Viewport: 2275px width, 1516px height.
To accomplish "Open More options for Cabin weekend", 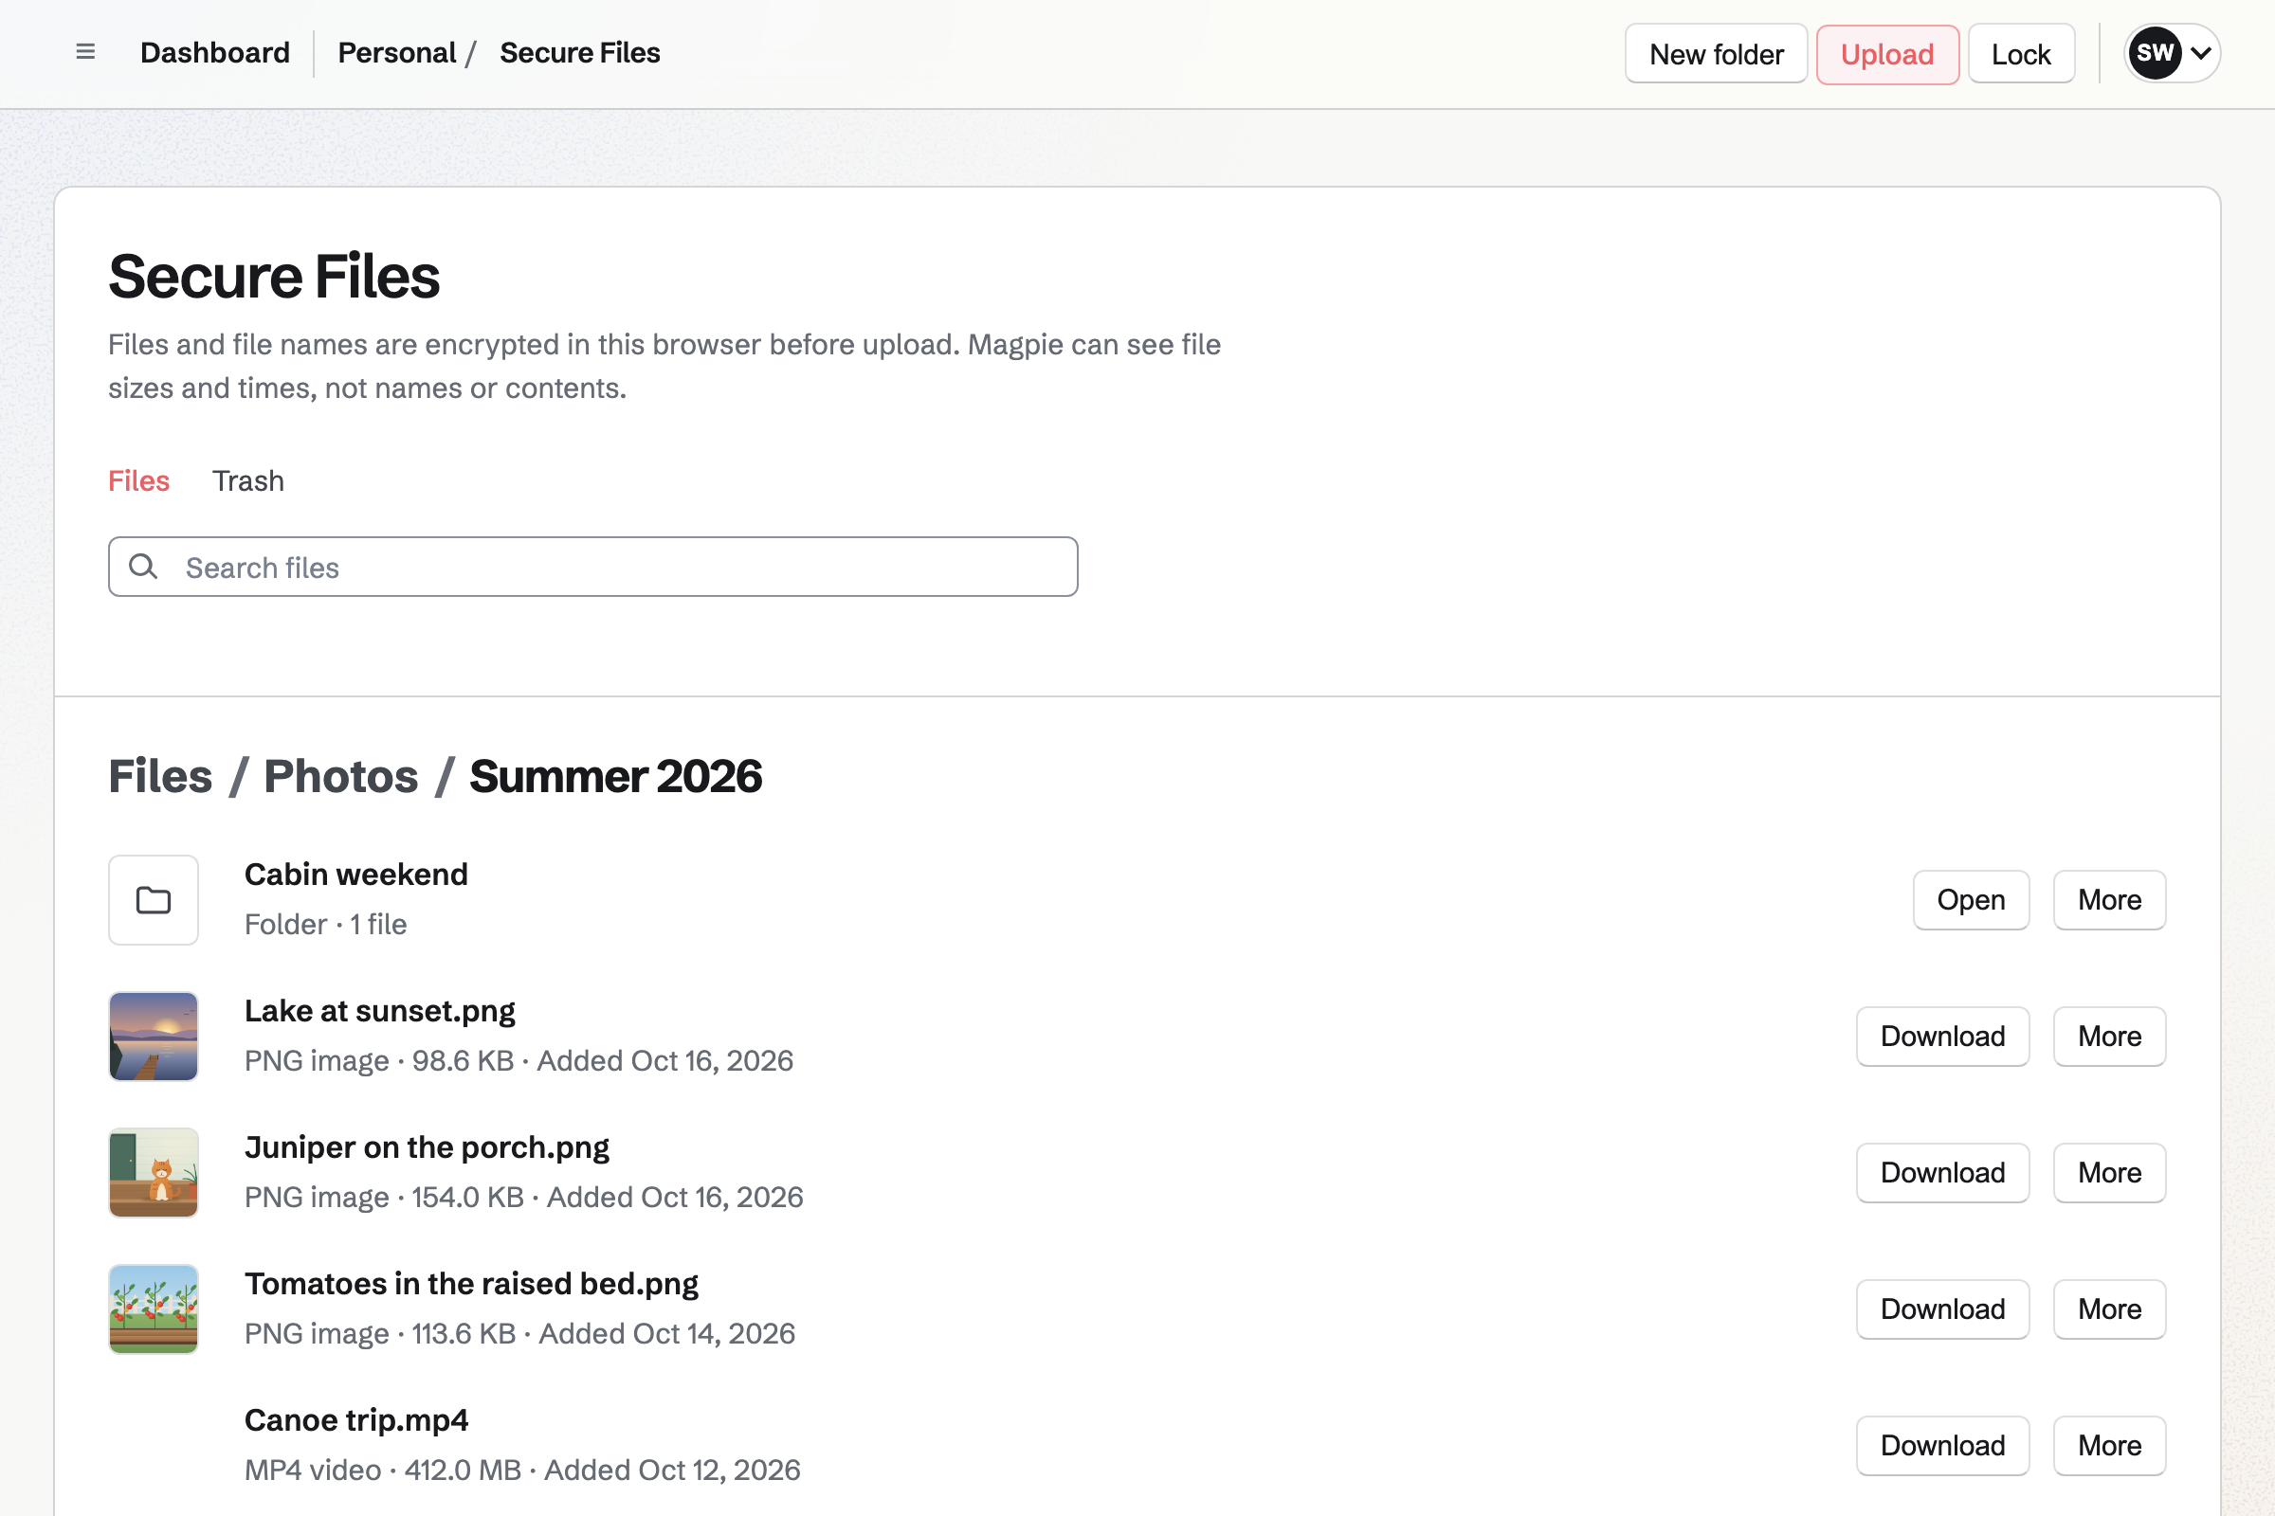I will click(2110, 900).
